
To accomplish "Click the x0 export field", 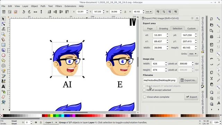I will point(160,35).
